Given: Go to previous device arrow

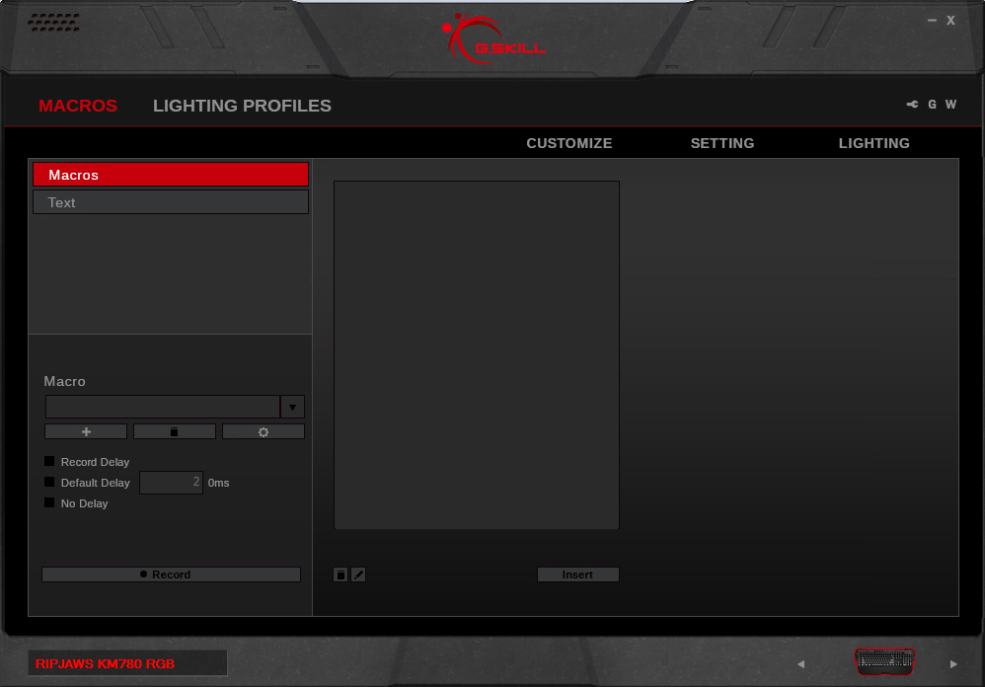Looking at the screenshot, I should 801,663.
